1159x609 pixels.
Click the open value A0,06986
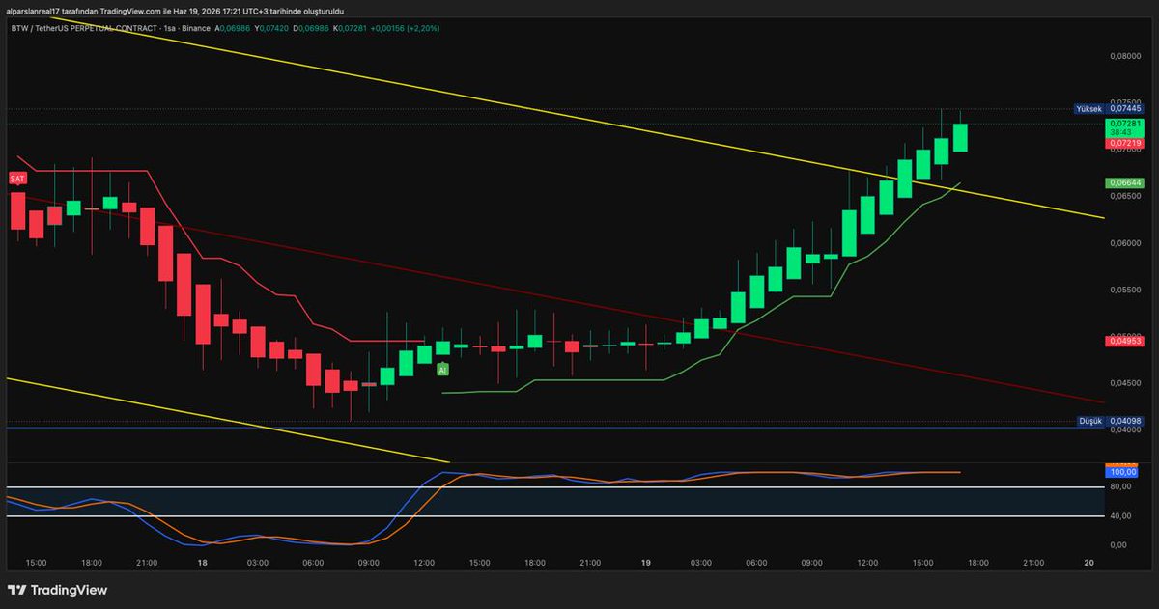click(232, 29)
